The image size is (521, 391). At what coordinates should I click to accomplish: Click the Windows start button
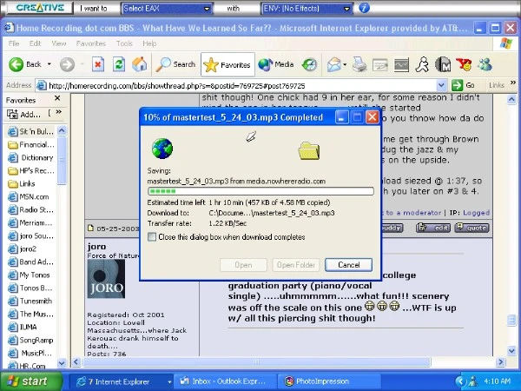[x=31, y=381]
